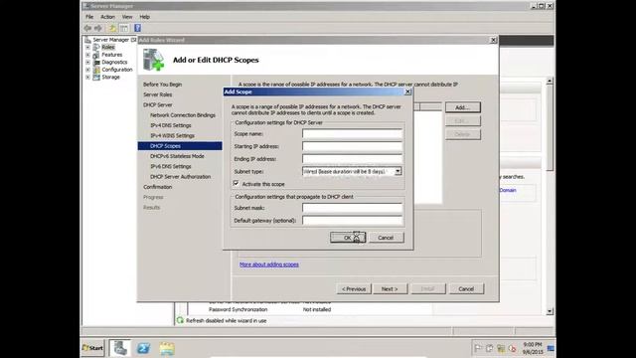This screenshot has width=636, height=358.
Task: Click the Add... button for scopes
Action: click(463, 107)
